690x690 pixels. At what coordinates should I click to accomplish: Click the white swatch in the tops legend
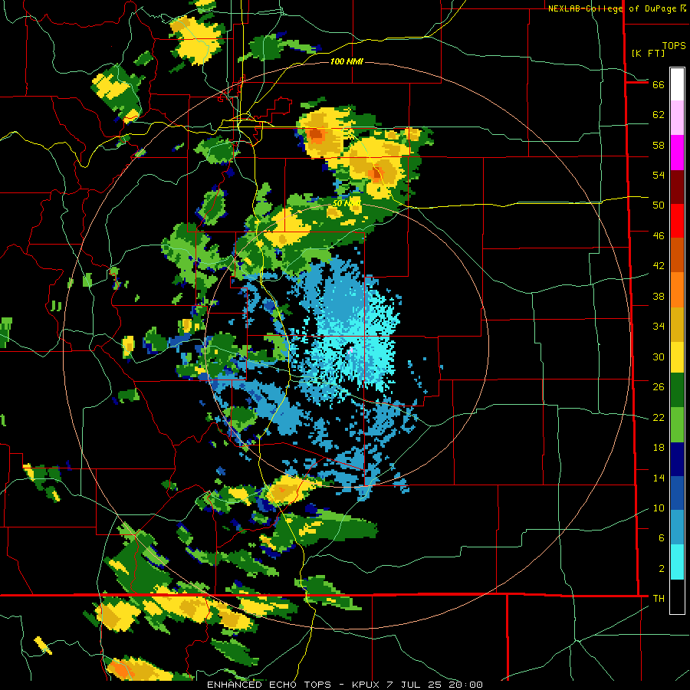677,84
